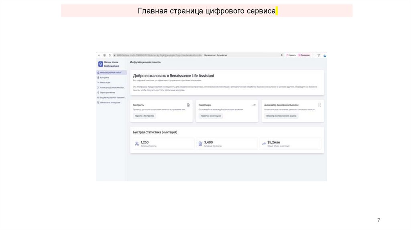Click the 'Добро пожаловать в Renaissance Life Assistant' heading
411x230 pixels.
point(173,76)
